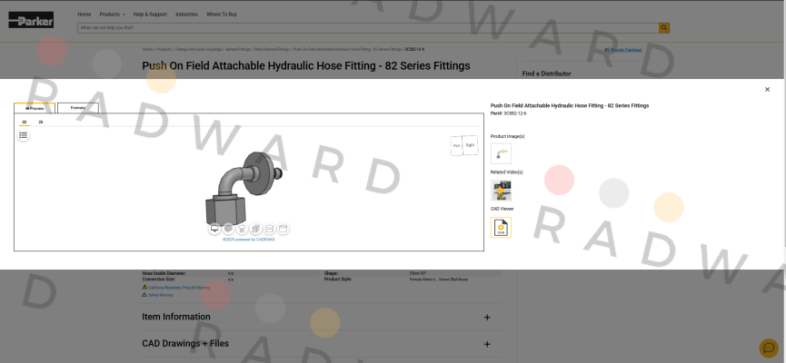
Task: Switch to the Formats tab
Action: click(78, 108)
